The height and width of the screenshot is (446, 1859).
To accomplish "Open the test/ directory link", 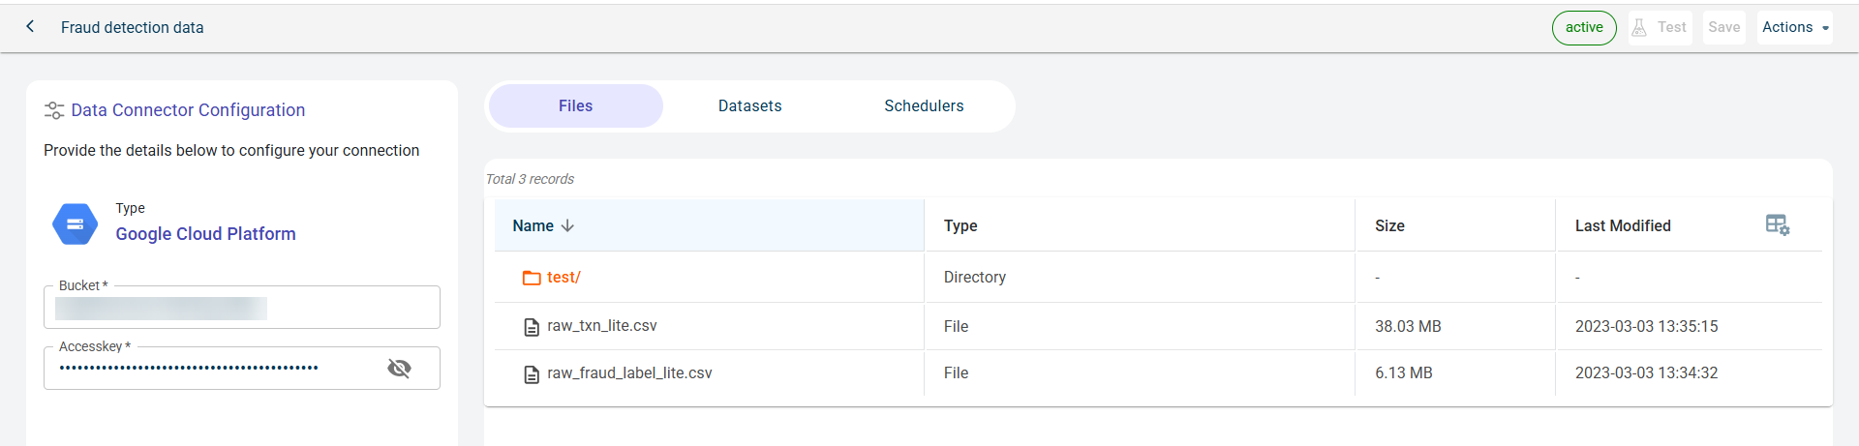I will pyautogui.click(x=564, y=278).
